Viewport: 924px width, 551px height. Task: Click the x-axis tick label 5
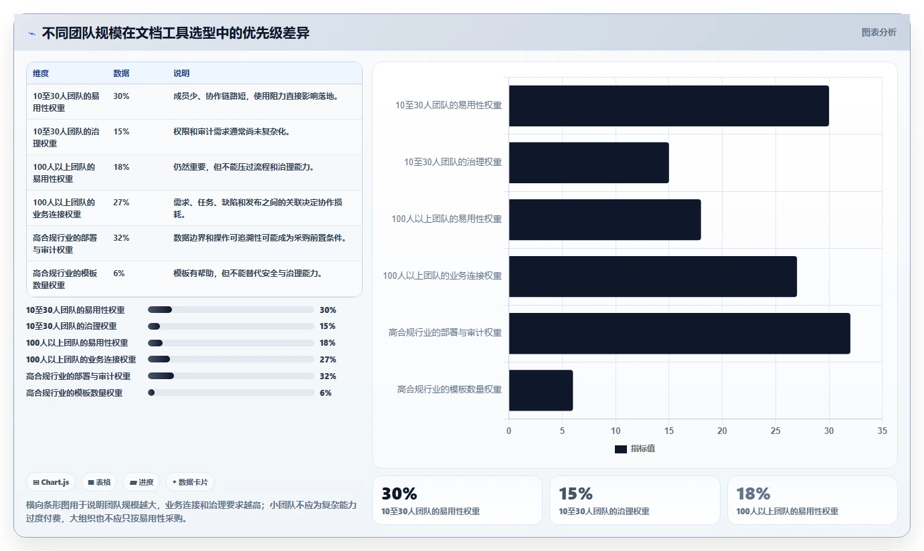coord(562,431)
